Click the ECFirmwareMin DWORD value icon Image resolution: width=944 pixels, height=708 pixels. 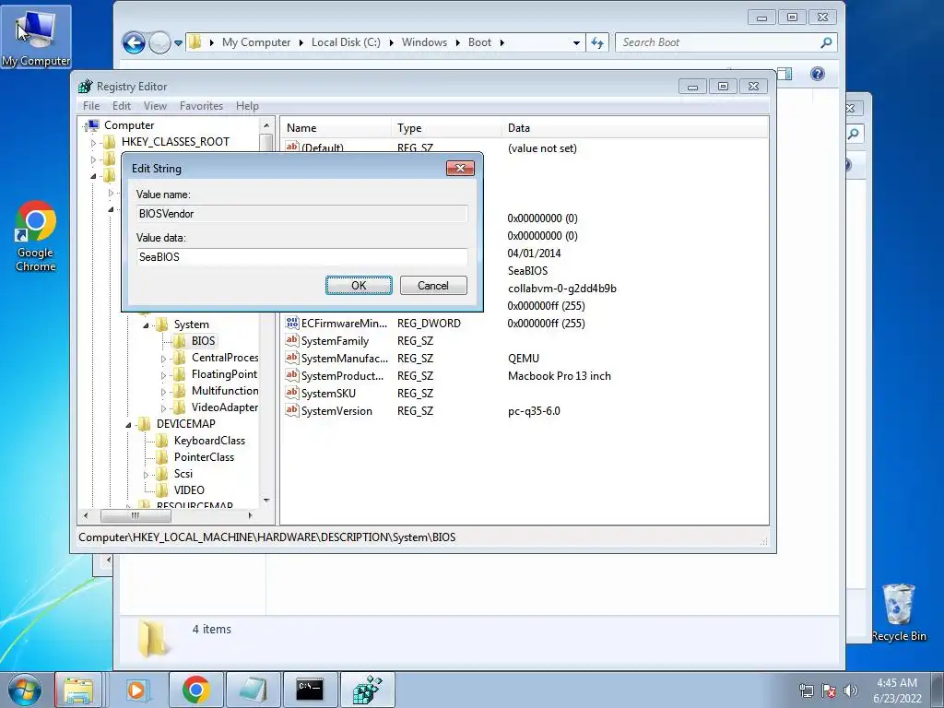[292, 323]
